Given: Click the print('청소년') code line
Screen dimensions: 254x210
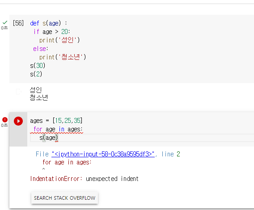Looking at the screenshot, I should (x=63, y=57).
